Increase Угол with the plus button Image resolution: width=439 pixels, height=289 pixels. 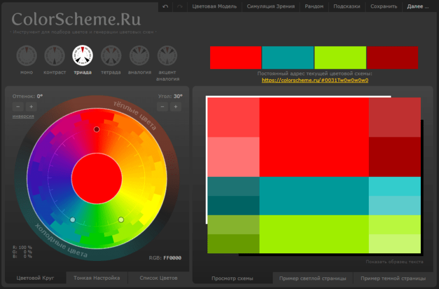[176, 107]
